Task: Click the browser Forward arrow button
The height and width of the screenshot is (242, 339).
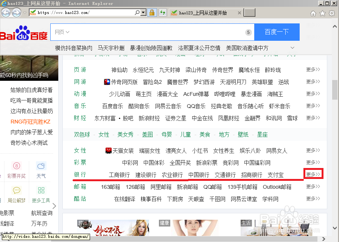Action: pos(16,12)
